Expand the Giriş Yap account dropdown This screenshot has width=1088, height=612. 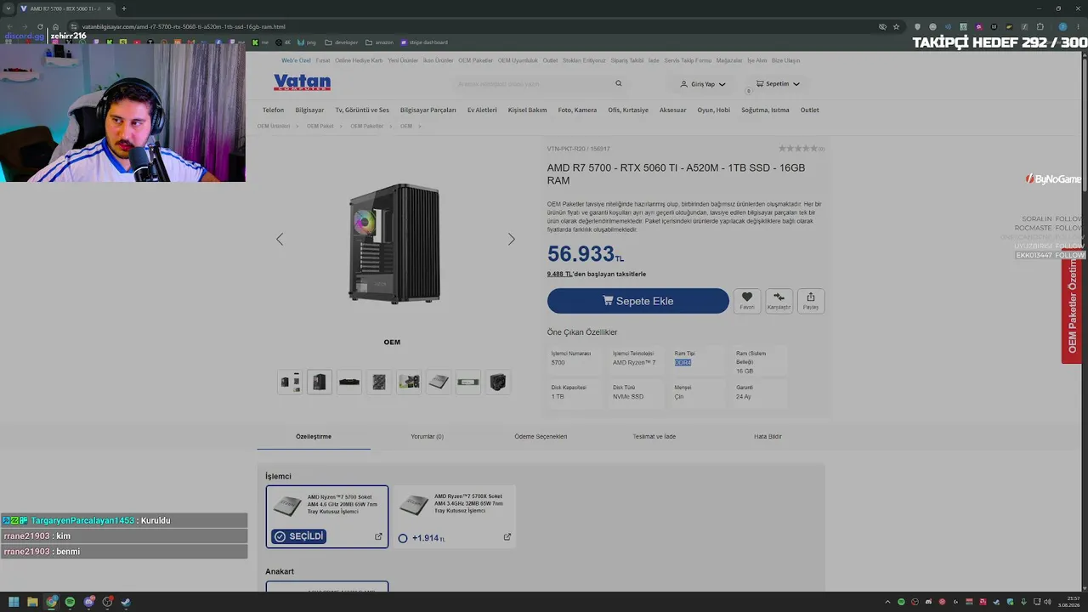tap(703, 84)
